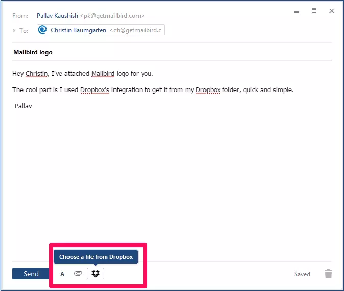Screen dimensions: 344x291
Task: Place cursor in the 'Hey Christin' line
Action: (x=83, y=74)
